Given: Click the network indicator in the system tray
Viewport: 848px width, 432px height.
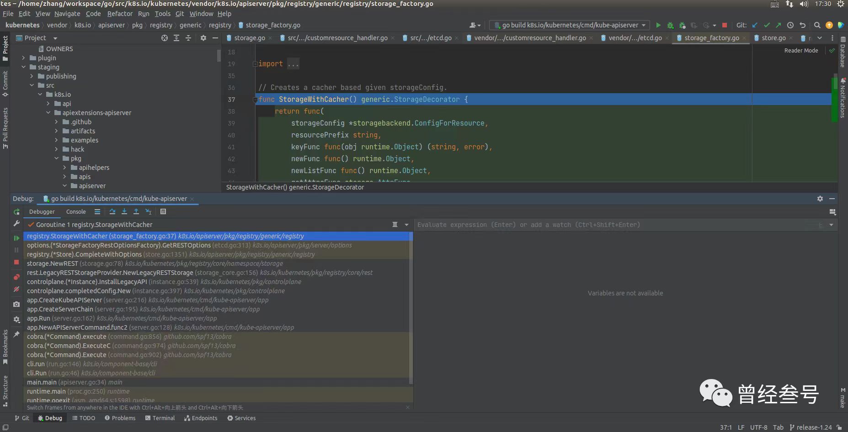Looking at the screenshot, I should click(x=789, y=4).
